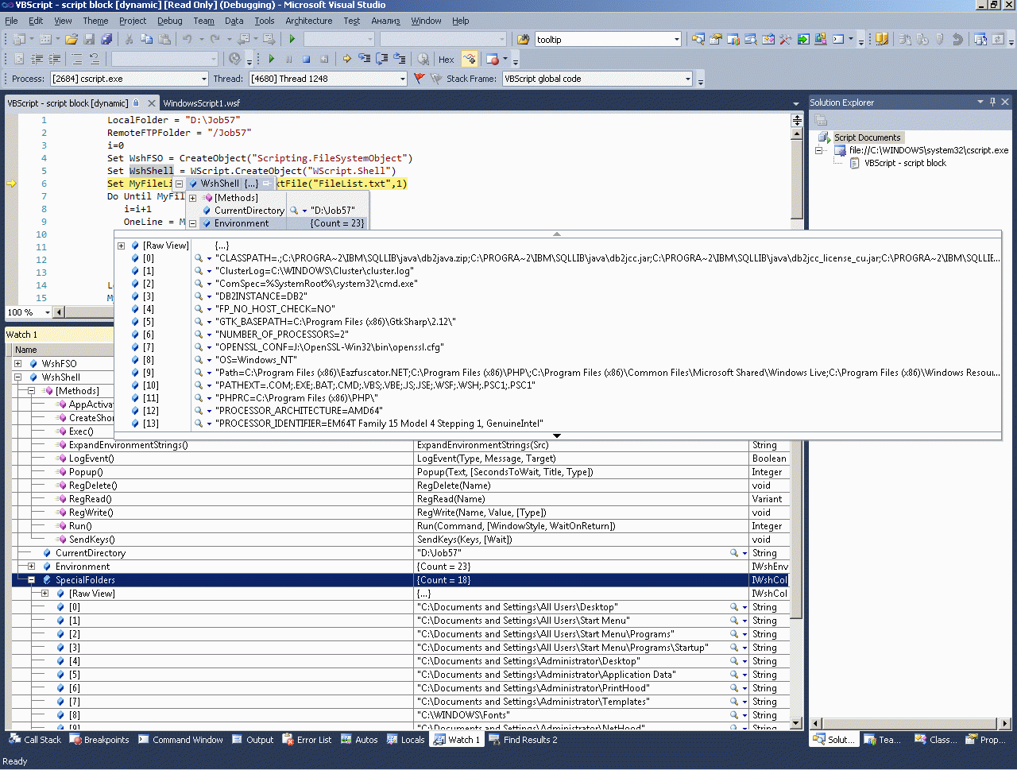The image size is (1017, 770).
Task: Toggle Hex display in Debug toolbar
Action: [447, 59]
